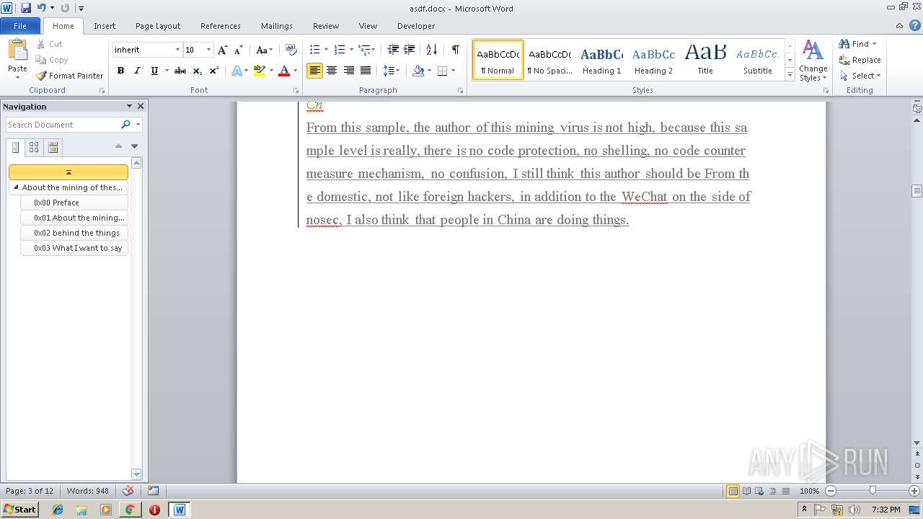Collapse 'About the mining' heading

(17, 187)
